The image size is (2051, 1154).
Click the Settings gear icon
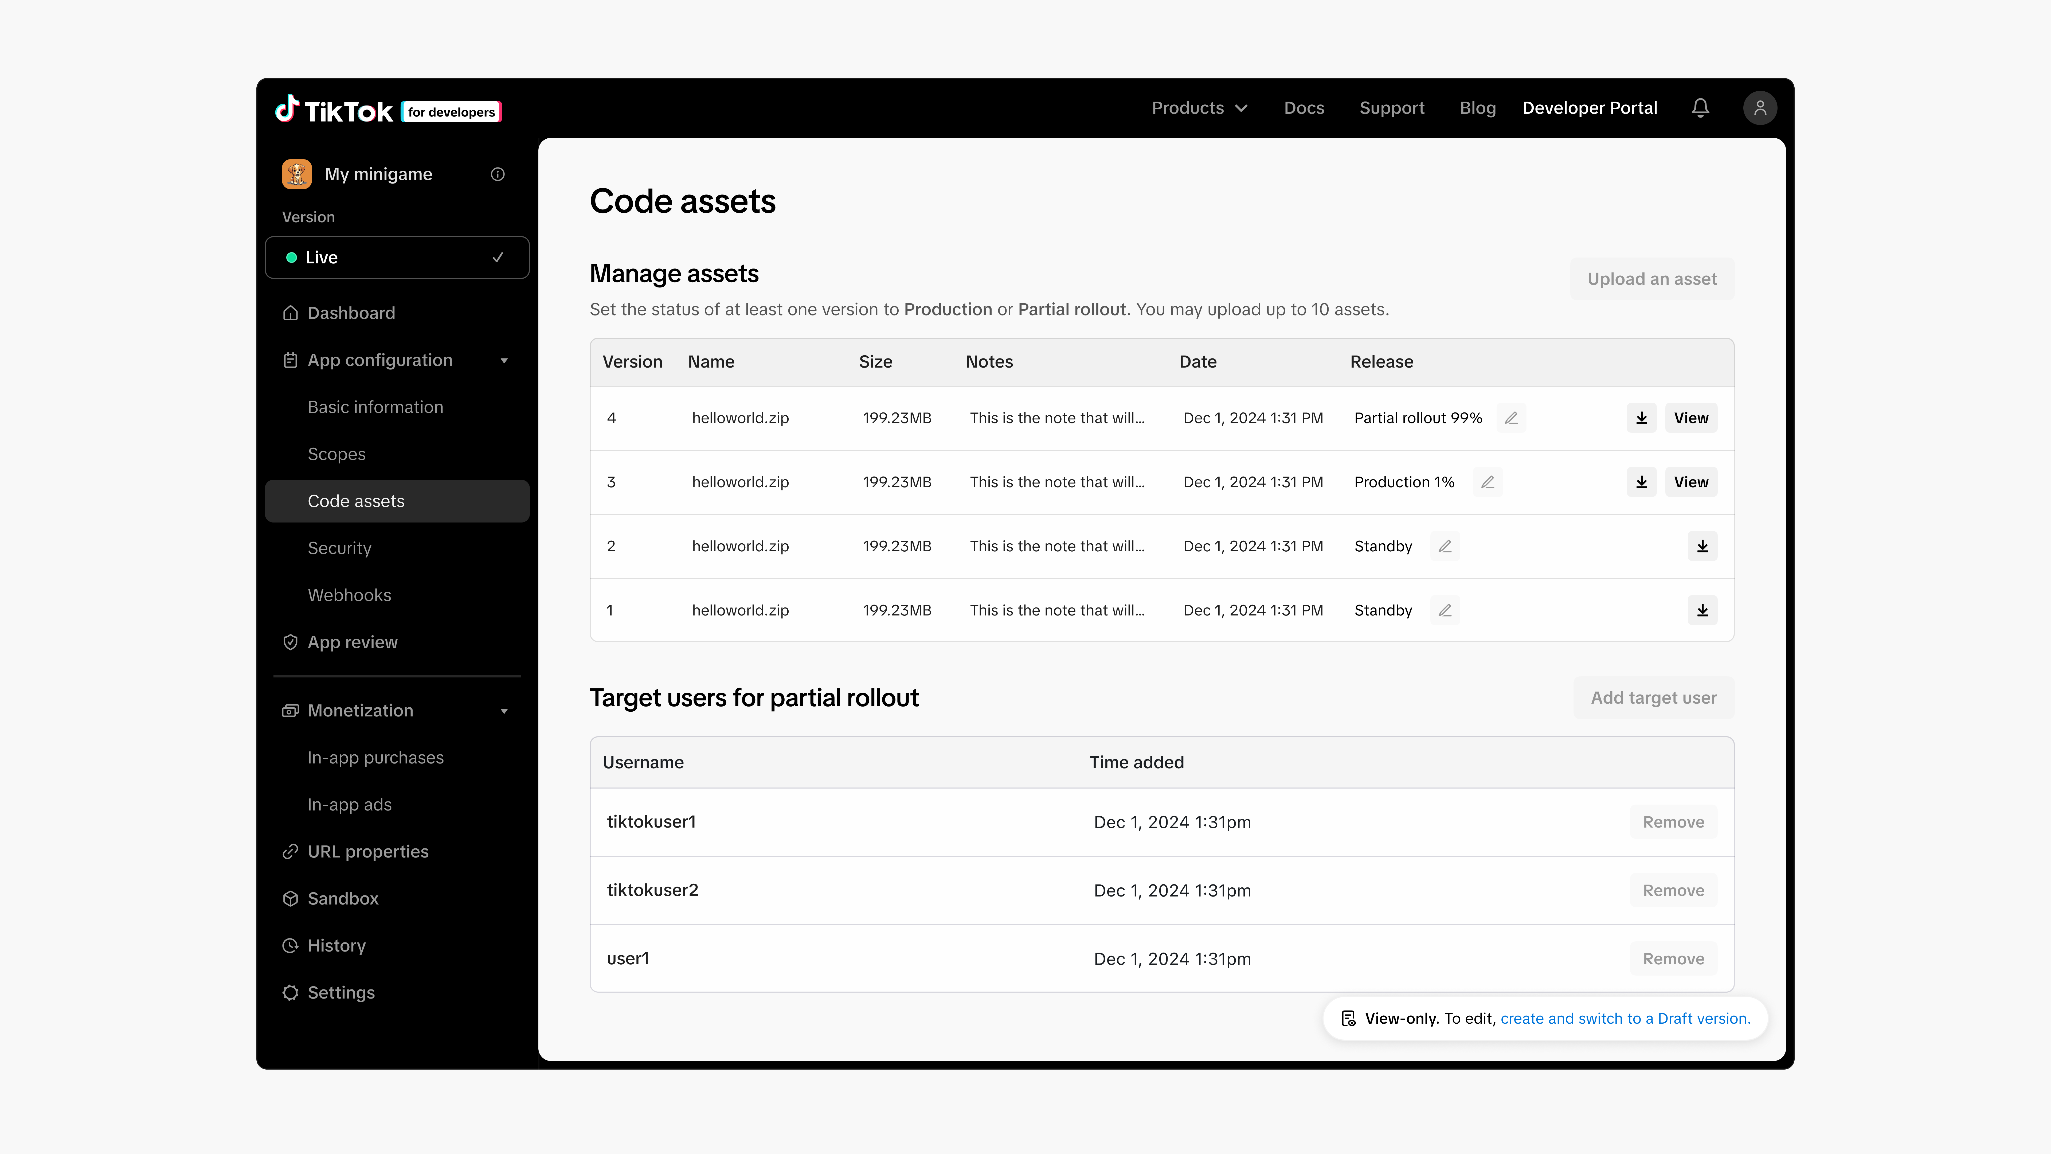[x=291, y=992]
